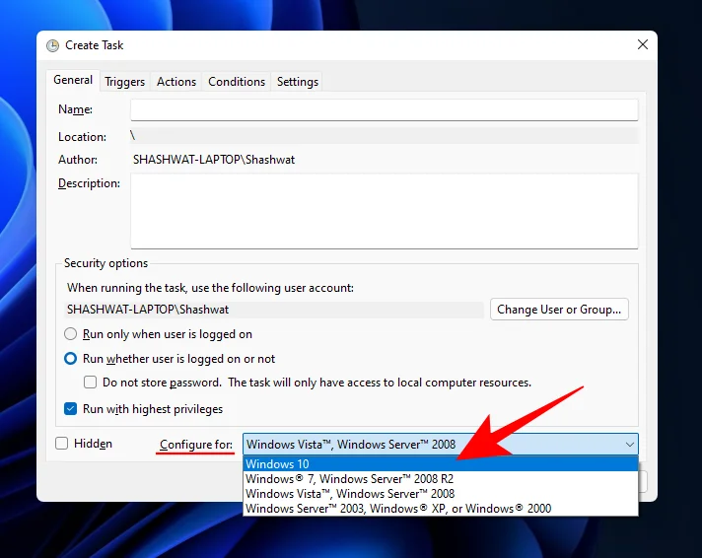The image size is (702, 558).
Task: Click the Change User or Group button
Action: 559,310
